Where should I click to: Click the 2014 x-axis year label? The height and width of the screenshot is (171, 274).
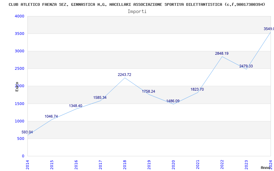pyautogui.click(x=27, y=165)
